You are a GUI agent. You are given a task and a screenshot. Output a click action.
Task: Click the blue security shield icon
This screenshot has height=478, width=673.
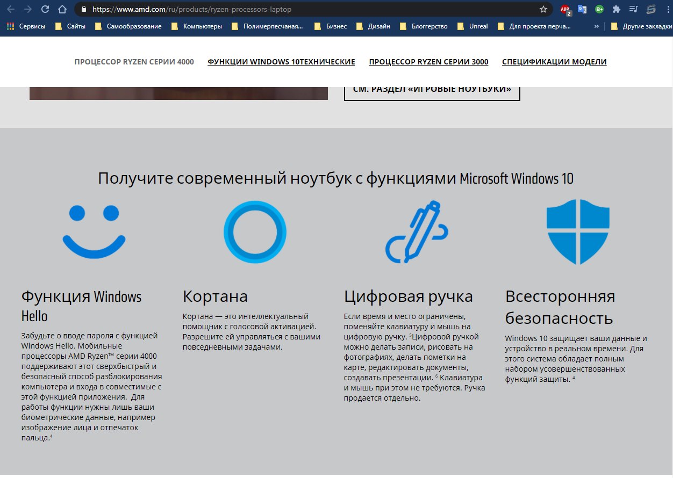(x=578, y=233)
